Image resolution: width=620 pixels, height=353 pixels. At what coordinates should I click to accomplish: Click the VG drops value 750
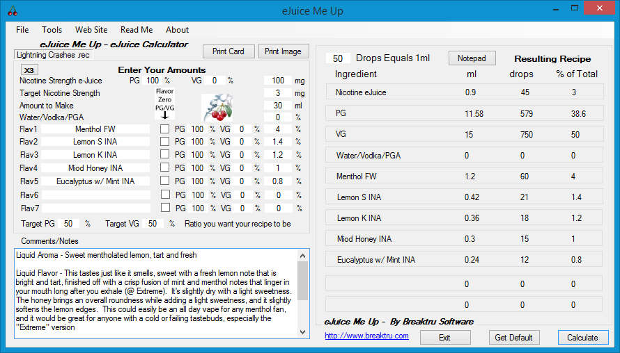526,135
